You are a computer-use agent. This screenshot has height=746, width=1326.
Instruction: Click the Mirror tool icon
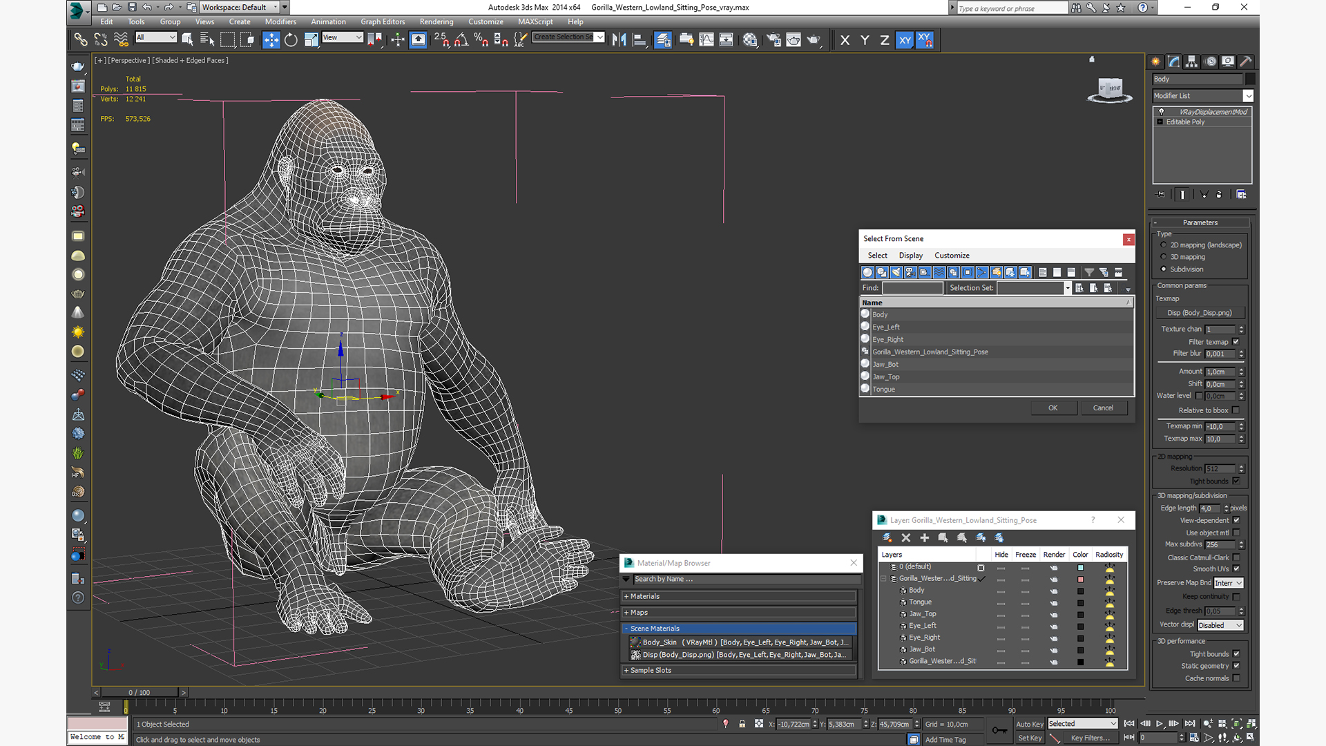click(619, 40)
